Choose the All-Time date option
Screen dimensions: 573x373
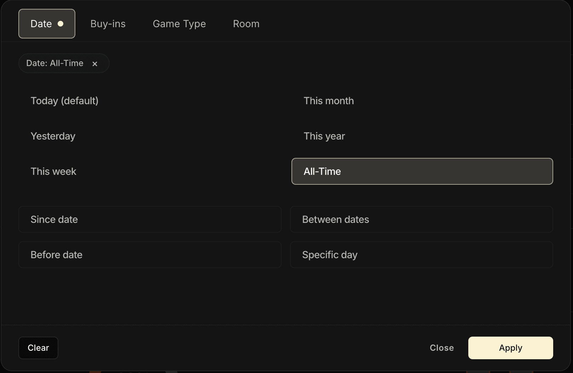422,171
